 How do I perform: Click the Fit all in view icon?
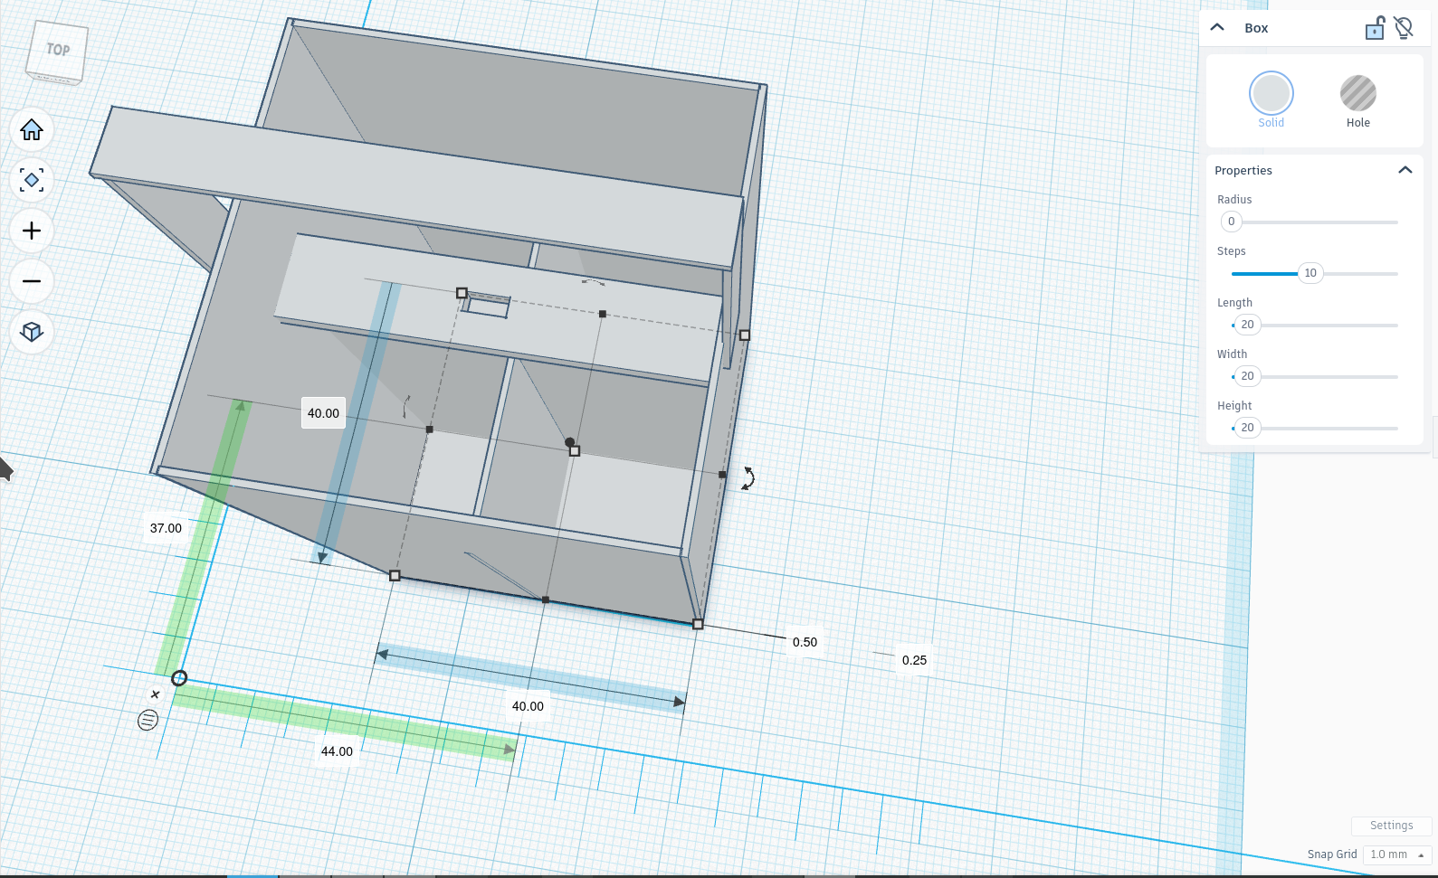tap(32, 181)
